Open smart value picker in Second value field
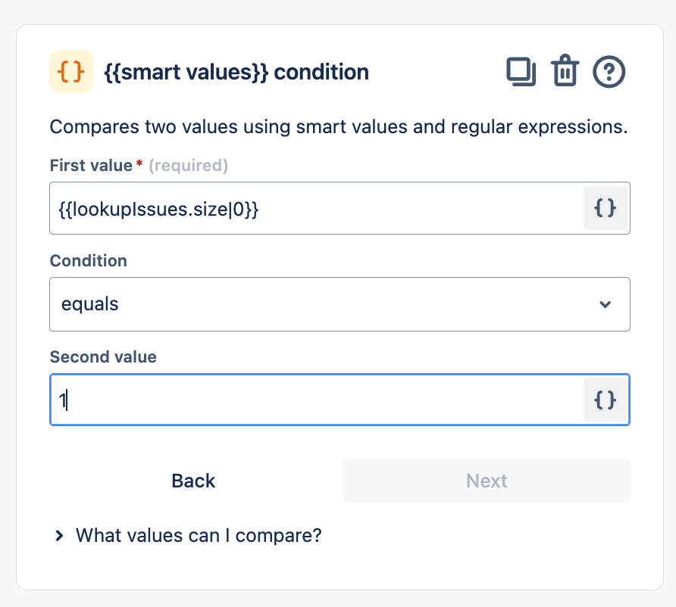This screenshot has height=607, width=676. tap(605, 400)
